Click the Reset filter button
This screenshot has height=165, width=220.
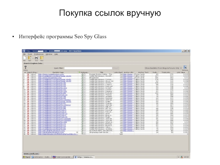(x=116, y=68)
